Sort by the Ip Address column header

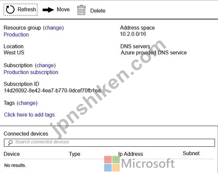coord(131,154)
